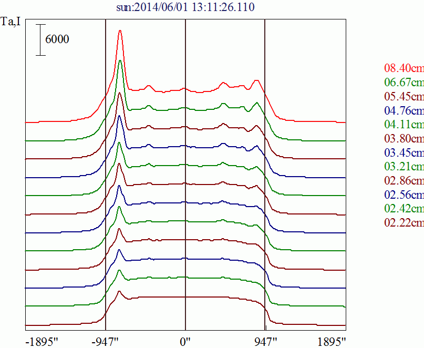
Task: Click the sun:2014/06/01 13:11:26.110 title
Action: [185, 7]
